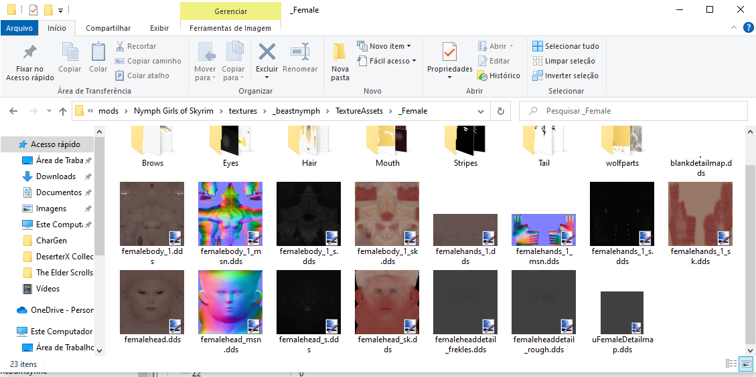Image resolution: width=756 pixels, height=377 pixels.
Task: Select Acesso rápido in navigation pane
Action: point(48,144)
